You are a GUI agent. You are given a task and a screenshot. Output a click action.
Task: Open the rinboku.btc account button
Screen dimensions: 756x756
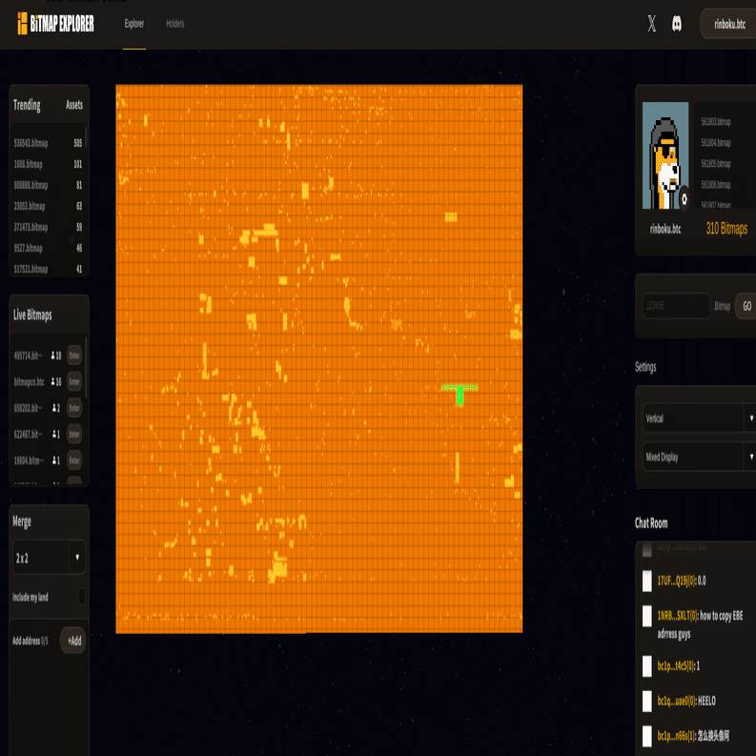(x=728, y=24)
